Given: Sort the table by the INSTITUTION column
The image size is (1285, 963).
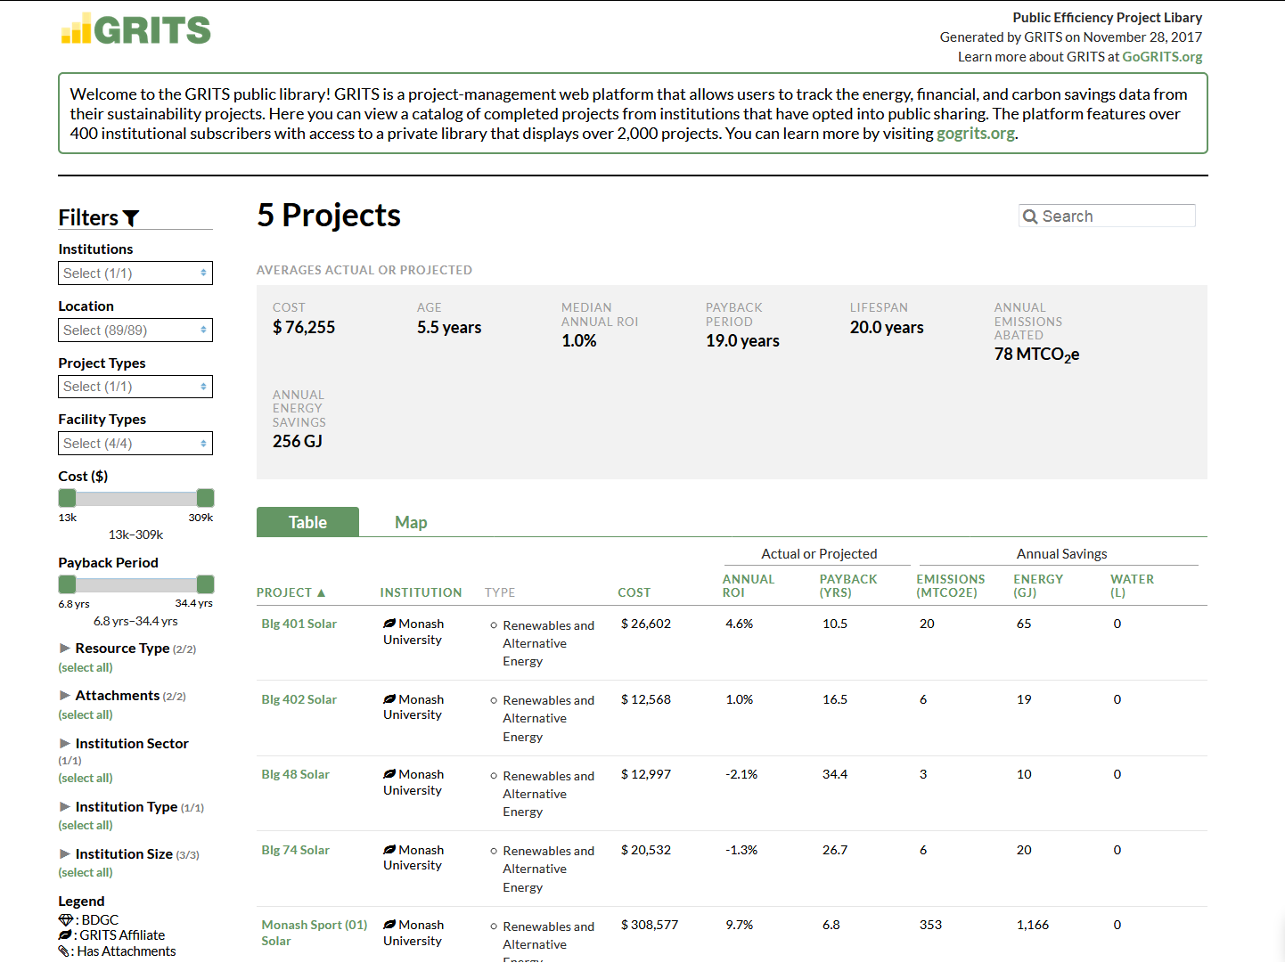Looking at the screenshot, I should (x=422, y=592).
